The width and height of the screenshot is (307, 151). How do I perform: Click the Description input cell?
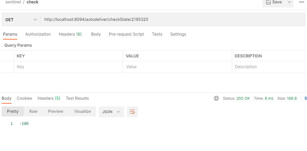pos(270,67)
